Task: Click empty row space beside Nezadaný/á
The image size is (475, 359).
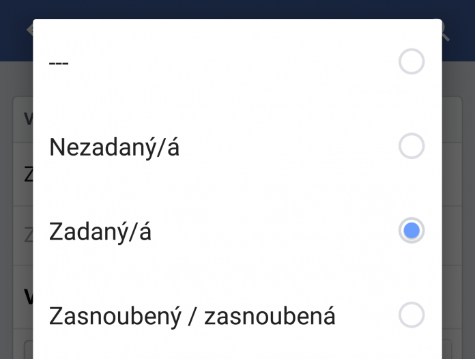Action: click(288, 146)
